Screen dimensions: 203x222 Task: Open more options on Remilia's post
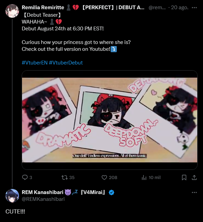(194, 8)
